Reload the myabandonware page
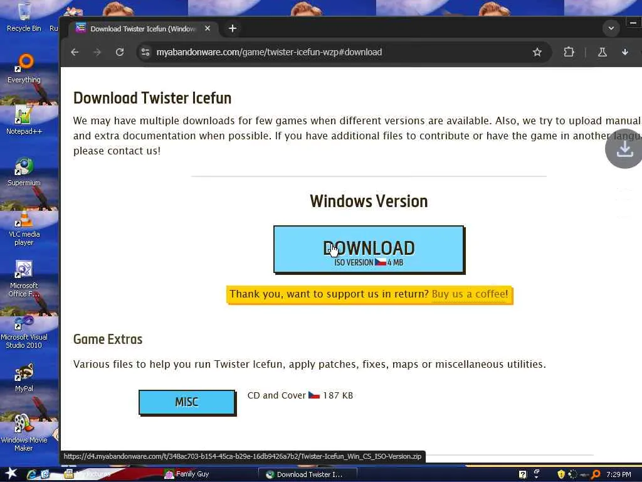The width and height of the screenshot is (642, 482). [x=120, y=52]
